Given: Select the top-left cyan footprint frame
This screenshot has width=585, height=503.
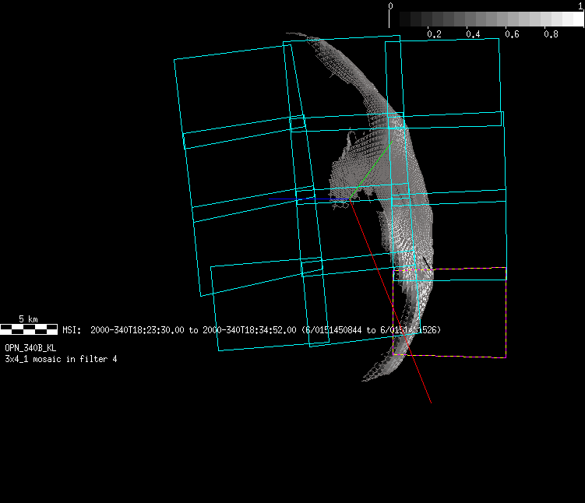Looking at the screenshot, I should (232, 93).
